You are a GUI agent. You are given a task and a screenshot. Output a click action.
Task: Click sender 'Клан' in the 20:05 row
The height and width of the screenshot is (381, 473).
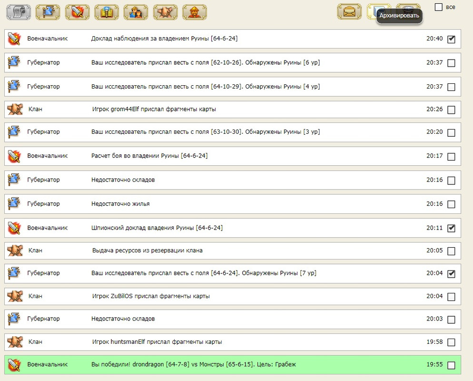(35, 251)
